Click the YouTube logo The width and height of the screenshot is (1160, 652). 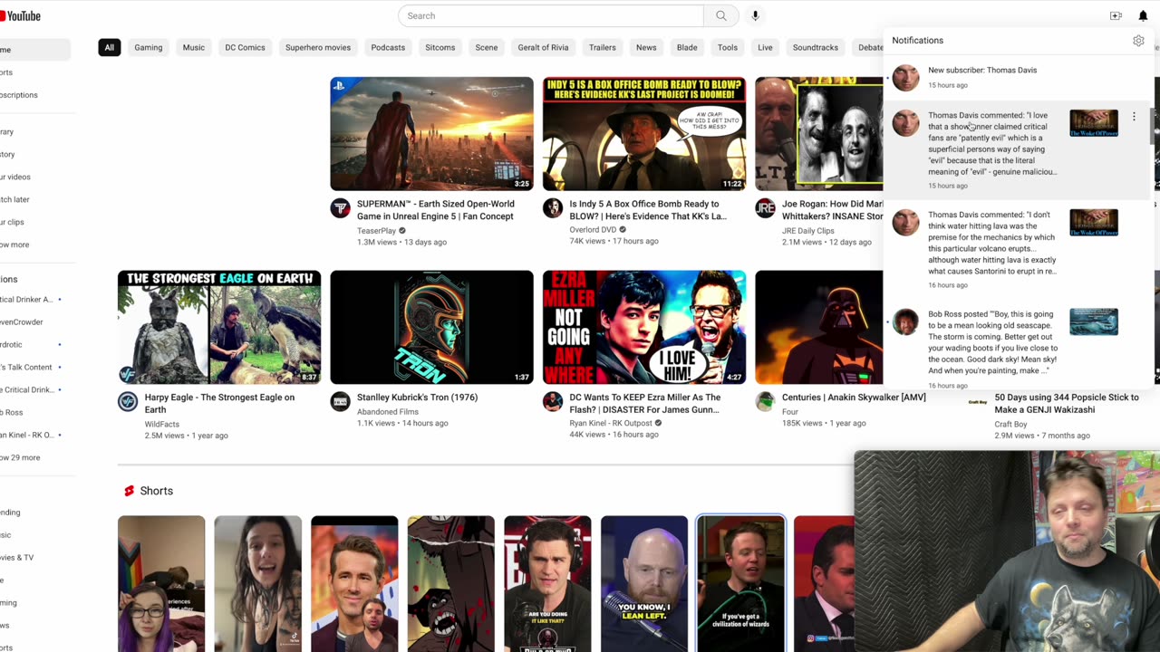[x=20, y=15]
